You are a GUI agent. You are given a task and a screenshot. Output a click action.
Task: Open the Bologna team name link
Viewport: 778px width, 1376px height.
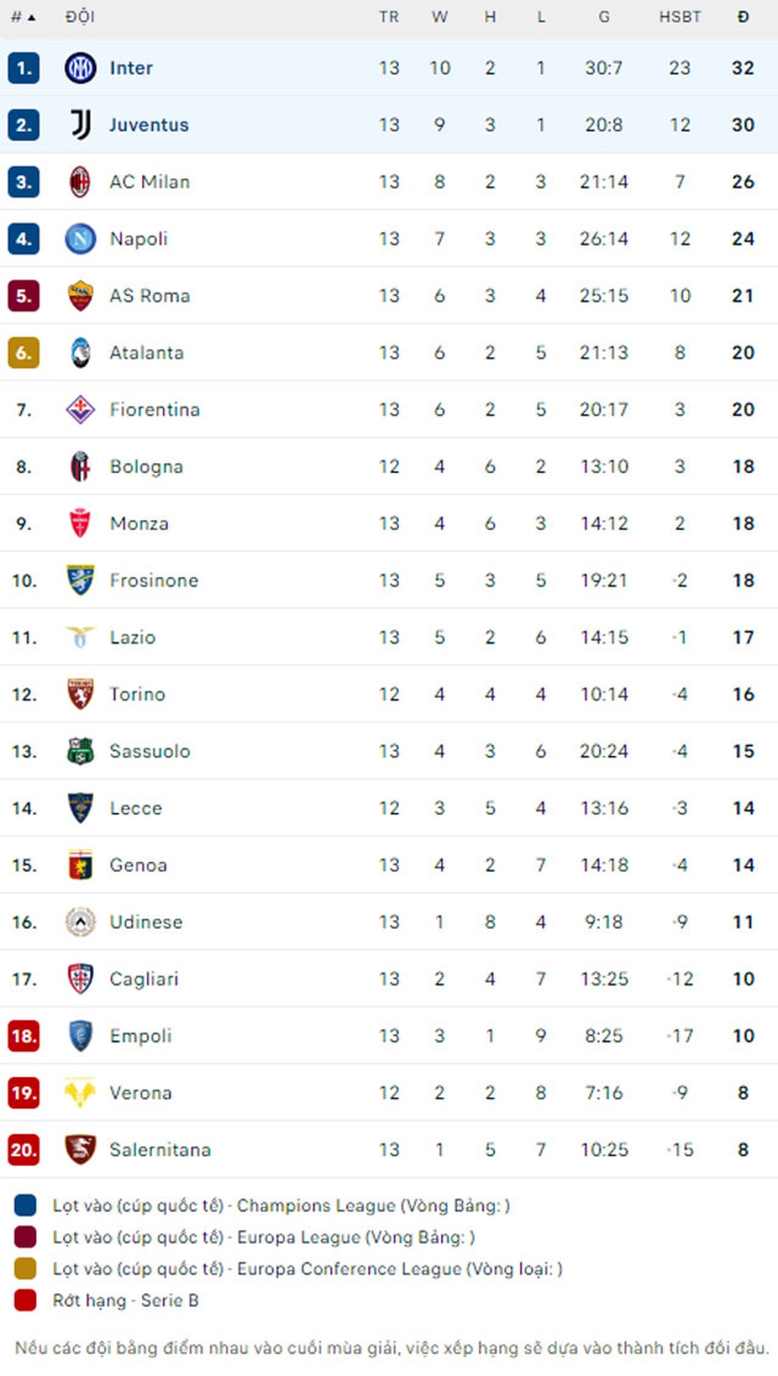pyautogui.click(x=146, y=467)
